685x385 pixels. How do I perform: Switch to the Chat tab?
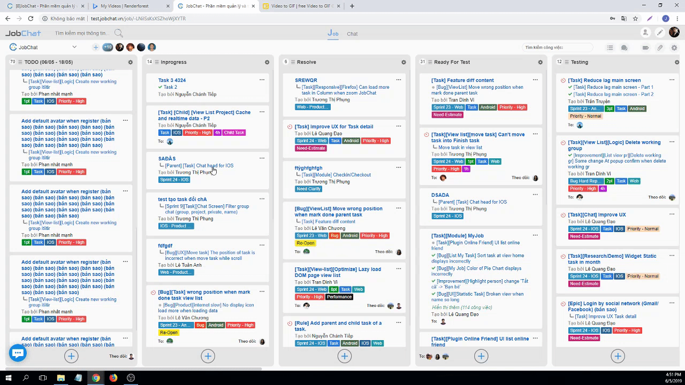pos(352,34)
